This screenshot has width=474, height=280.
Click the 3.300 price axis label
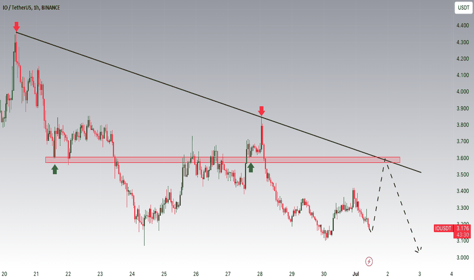462,208
